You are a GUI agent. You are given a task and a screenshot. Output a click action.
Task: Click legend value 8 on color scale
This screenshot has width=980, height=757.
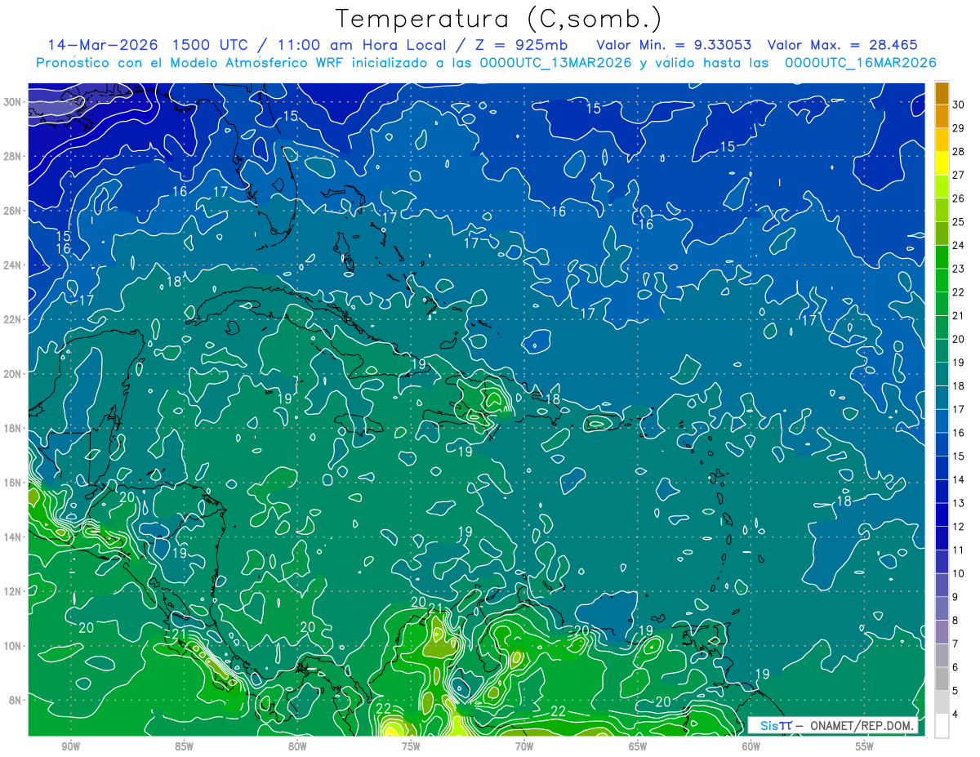957,621
